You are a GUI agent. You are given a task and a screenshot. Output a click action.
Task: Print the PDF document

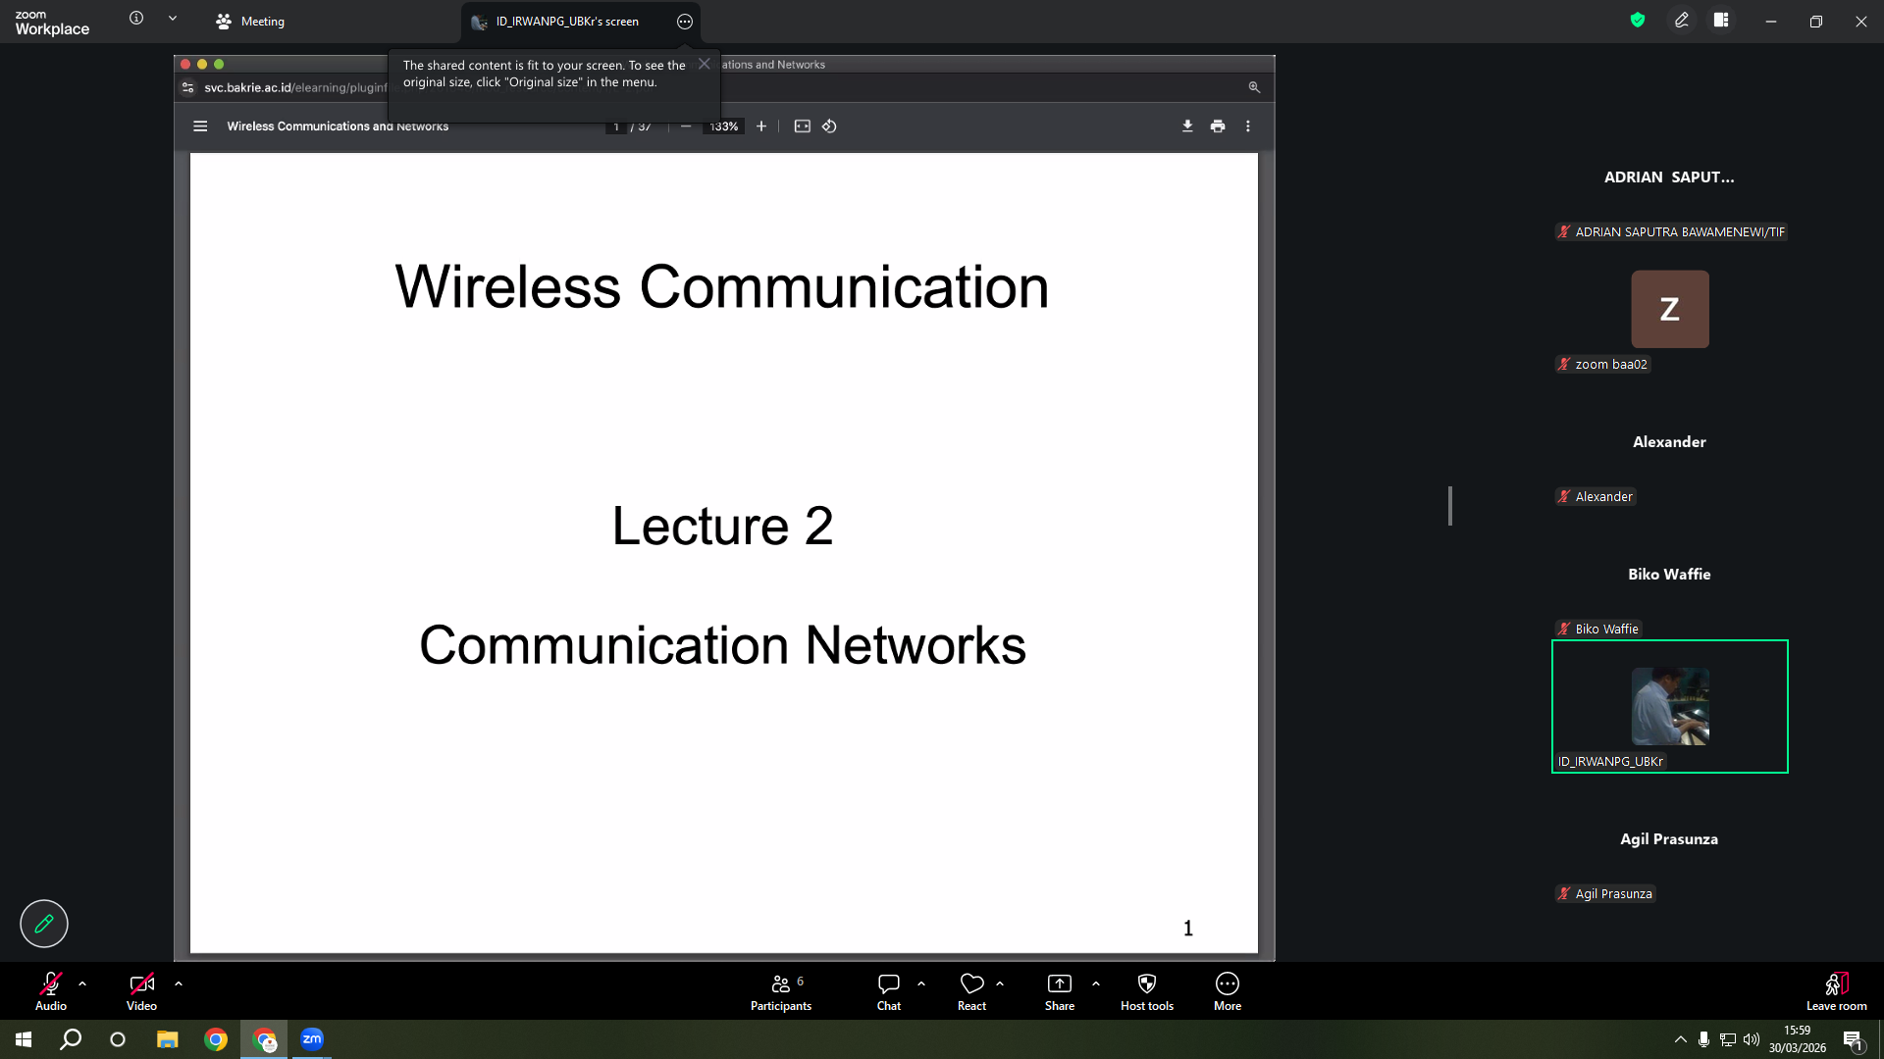[x=1218, y=126]
